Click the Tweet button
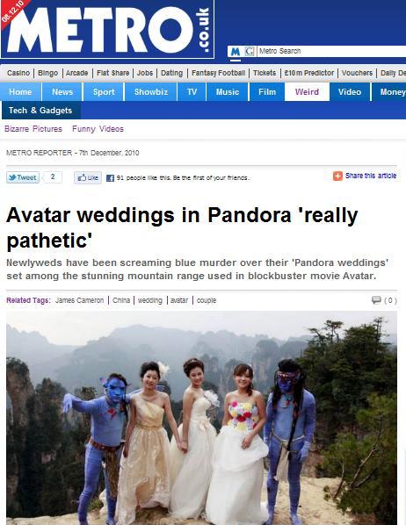 coord(23,177)
